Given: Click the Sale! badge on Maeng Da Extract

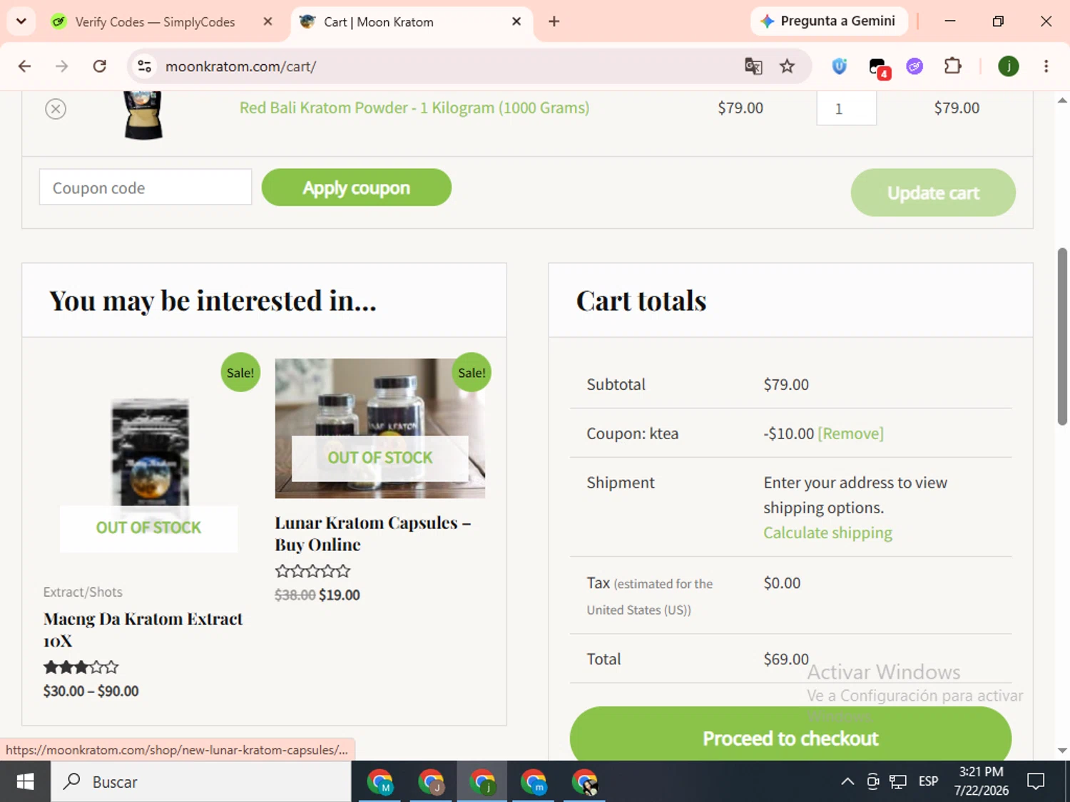Looking at the screenshot, I should coord(240,372).
